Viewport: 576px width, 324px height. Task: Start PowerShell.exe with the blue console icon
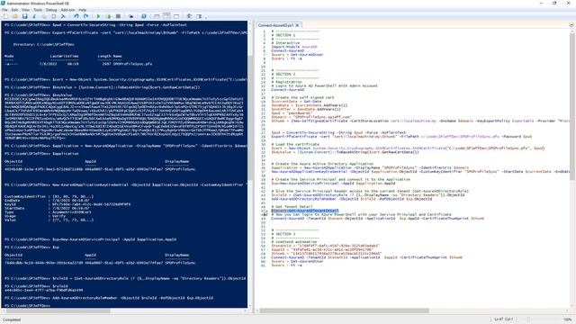pos(144,16)
